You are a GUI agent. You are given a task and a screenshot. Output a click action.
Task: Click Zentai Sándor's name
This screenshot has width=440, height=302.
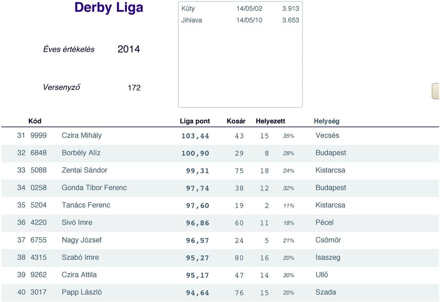point(84,170)
